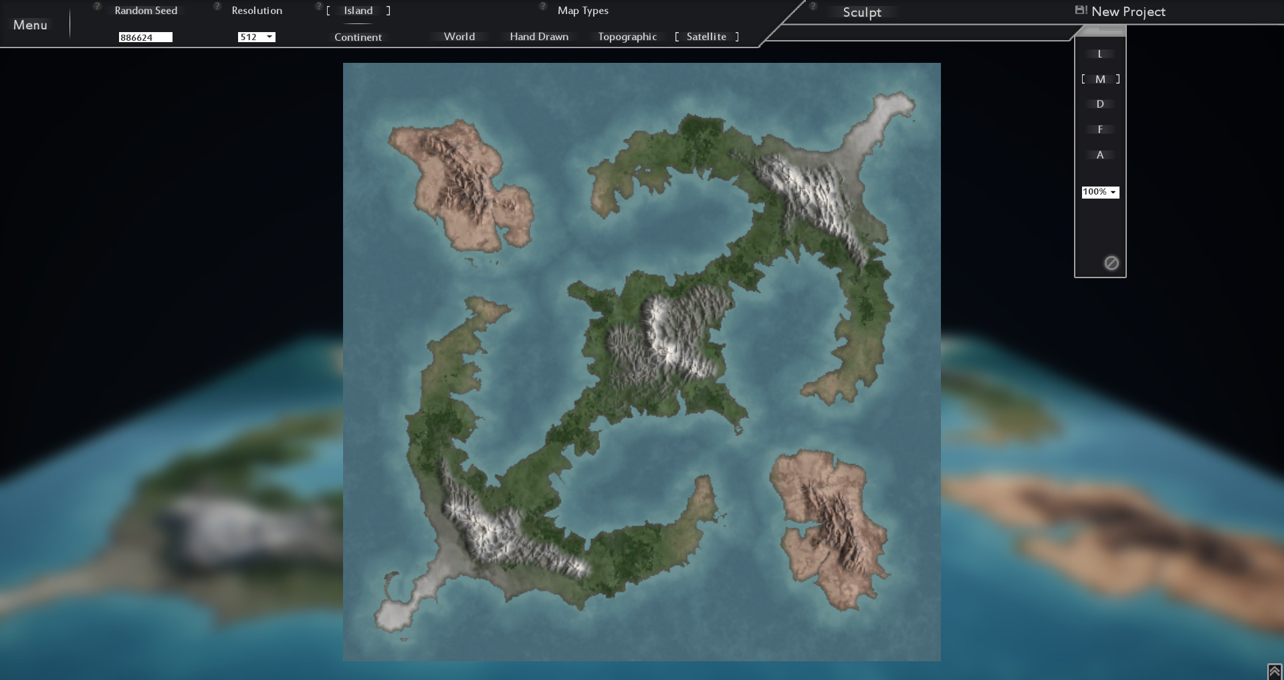Select the L sculpt brush
This screenshot has width=1284, height=680.
coord(1099,53)
